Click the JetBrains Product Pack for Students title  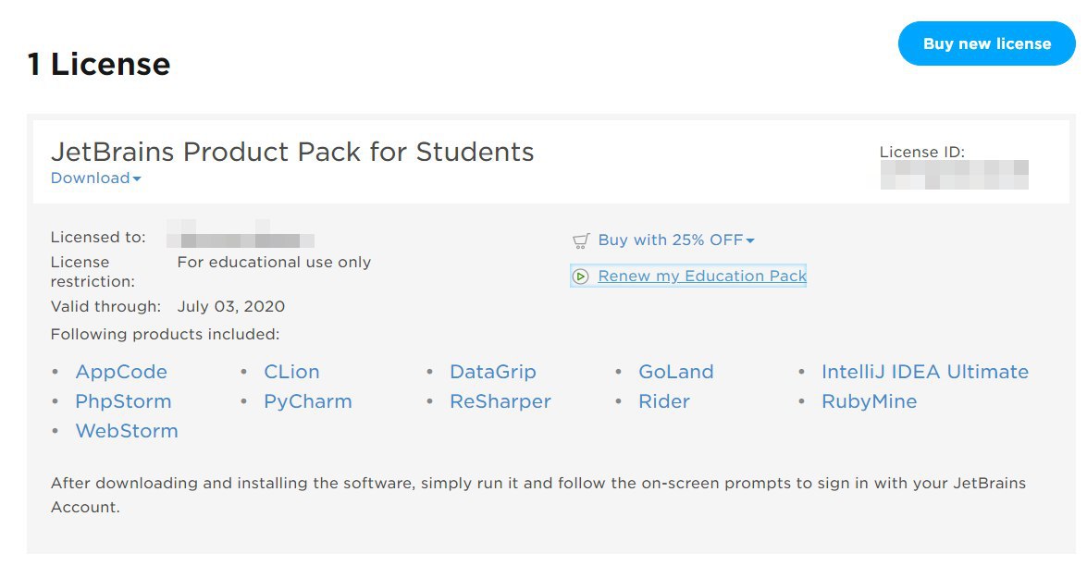pos(292,152)
